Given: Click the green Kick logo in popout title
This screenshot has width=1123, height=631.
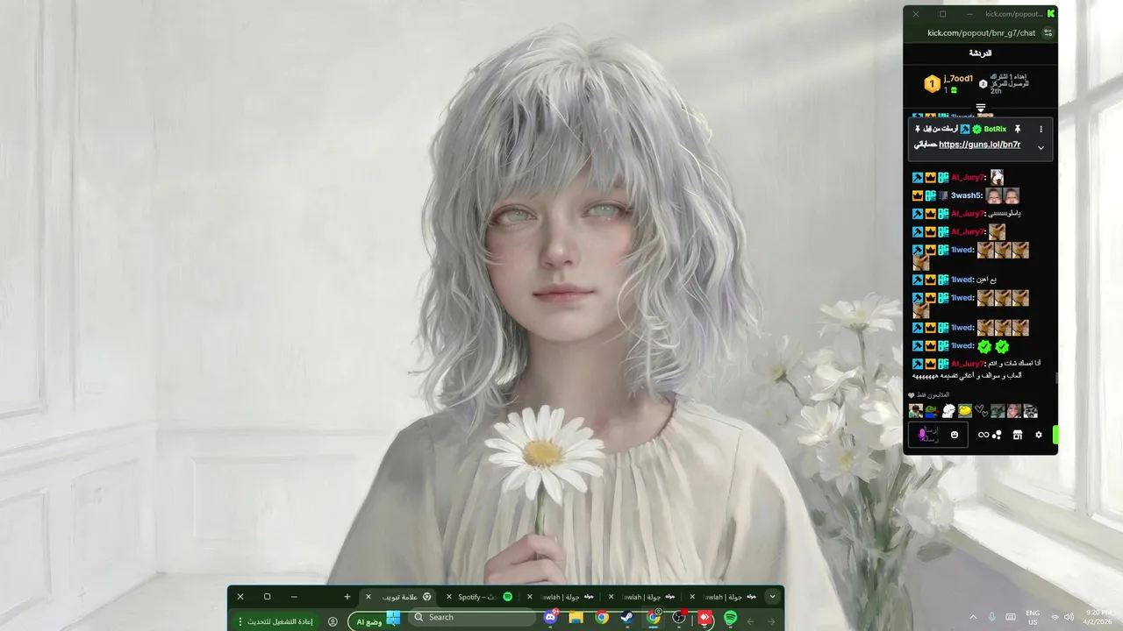Looking at the screenshot, I should 1050,14.
